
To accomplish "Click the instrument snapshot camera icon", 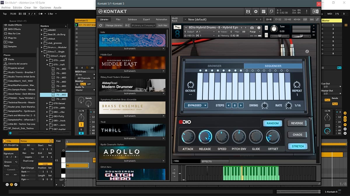I will (x=252, y=28).
